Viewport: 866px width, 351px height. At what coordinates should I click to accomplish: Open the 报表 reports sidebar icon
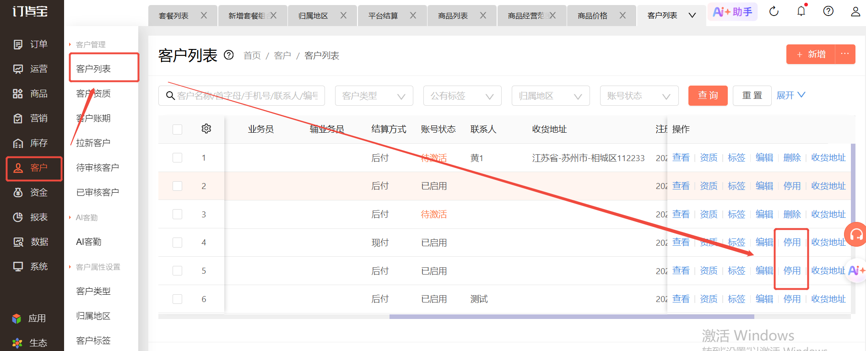pos(18,217)
